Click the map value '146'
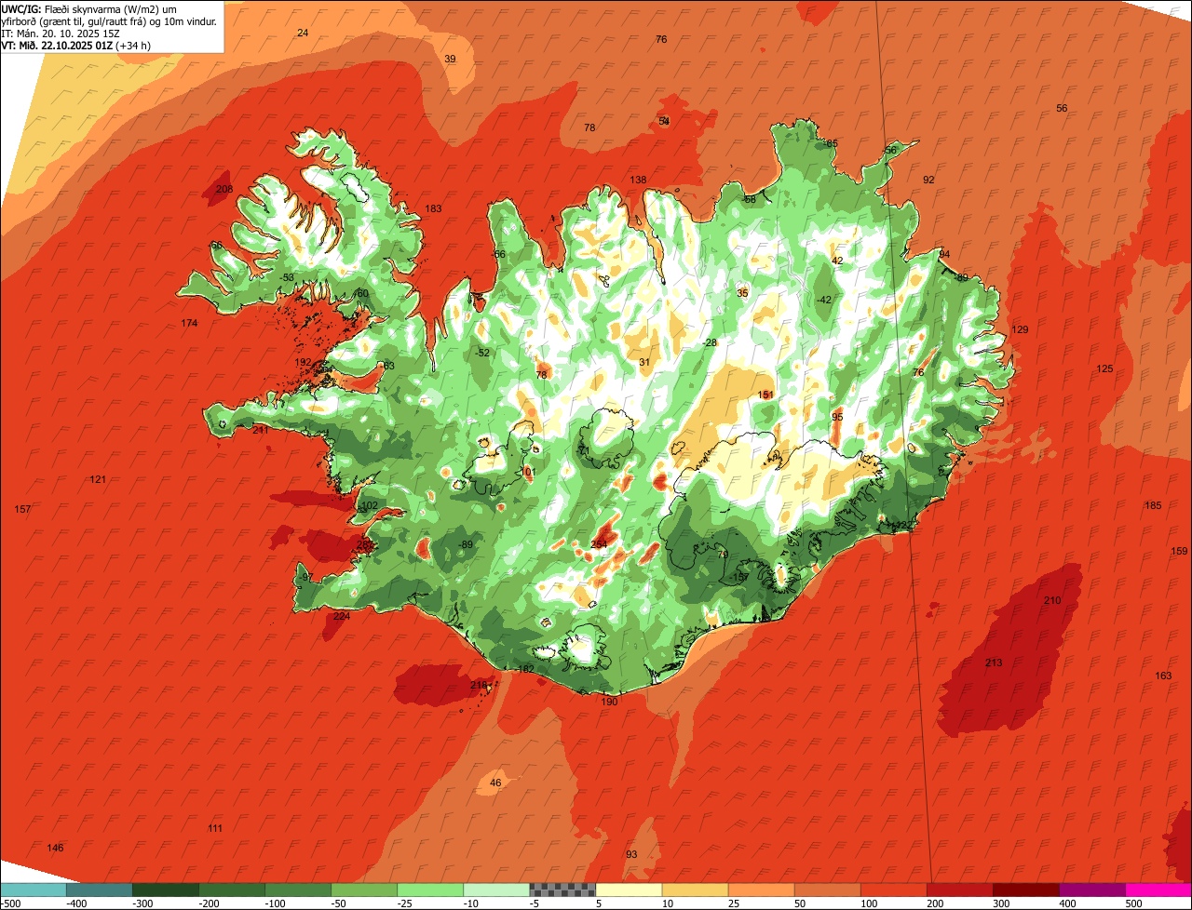This screenshot has width=1192, height=910. pos(55,847)
